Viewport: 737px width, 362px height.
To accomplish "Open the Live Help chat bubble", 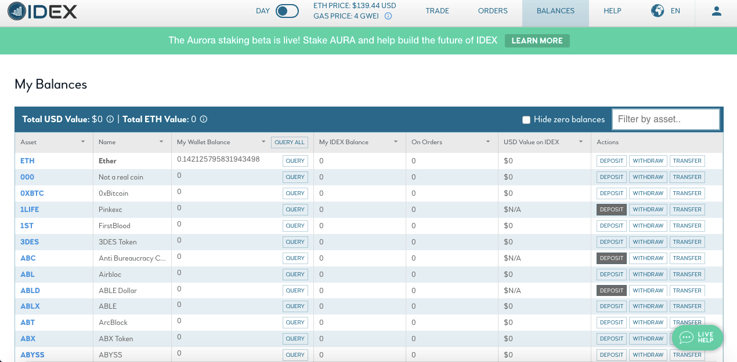I will click(x=698, y=337).
